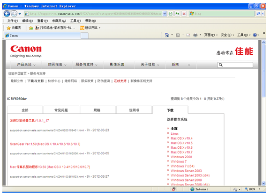Open the 页面 command bar menu

coord(211,35)
